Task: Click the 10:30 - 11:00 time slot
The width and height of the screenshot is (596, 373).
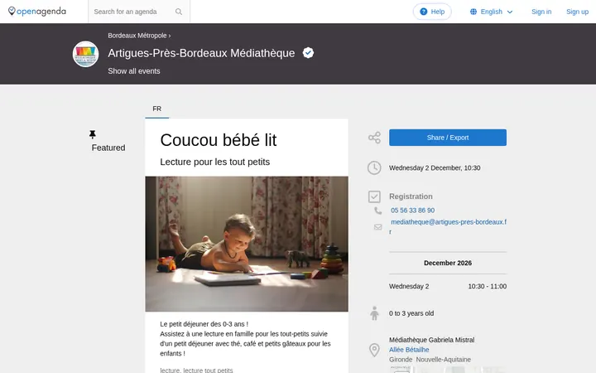Action: click(488, 286)
